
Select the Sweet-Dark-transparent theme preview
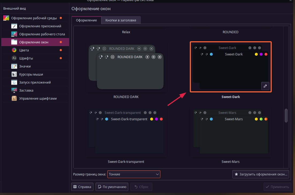coord(126,132)
